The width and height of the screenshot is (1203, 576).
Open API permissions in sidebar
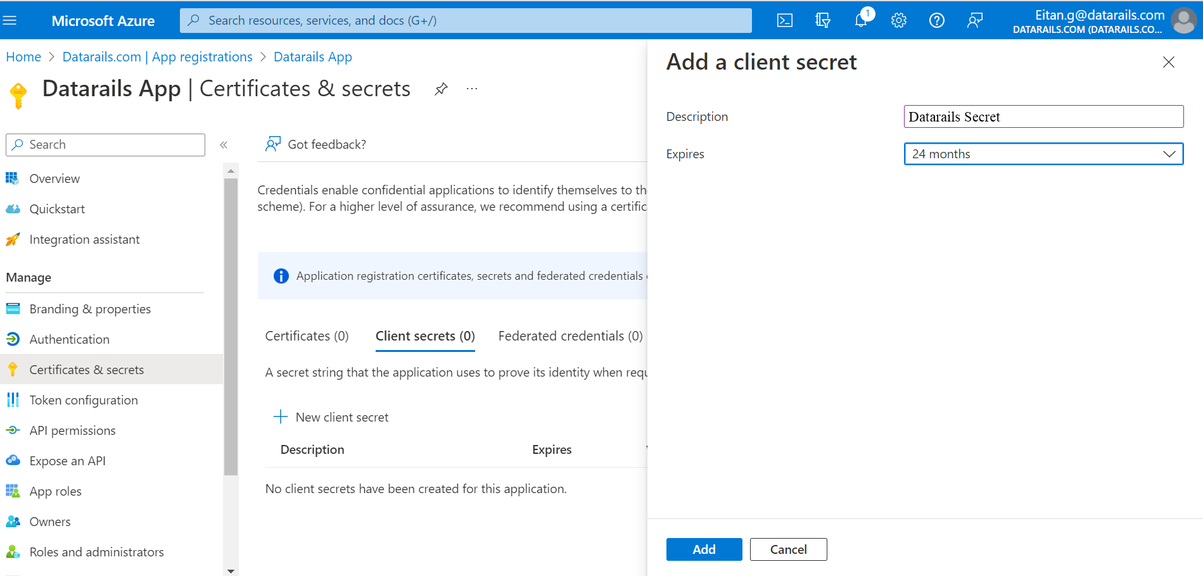pyautogui.click(x=72, y=430)
